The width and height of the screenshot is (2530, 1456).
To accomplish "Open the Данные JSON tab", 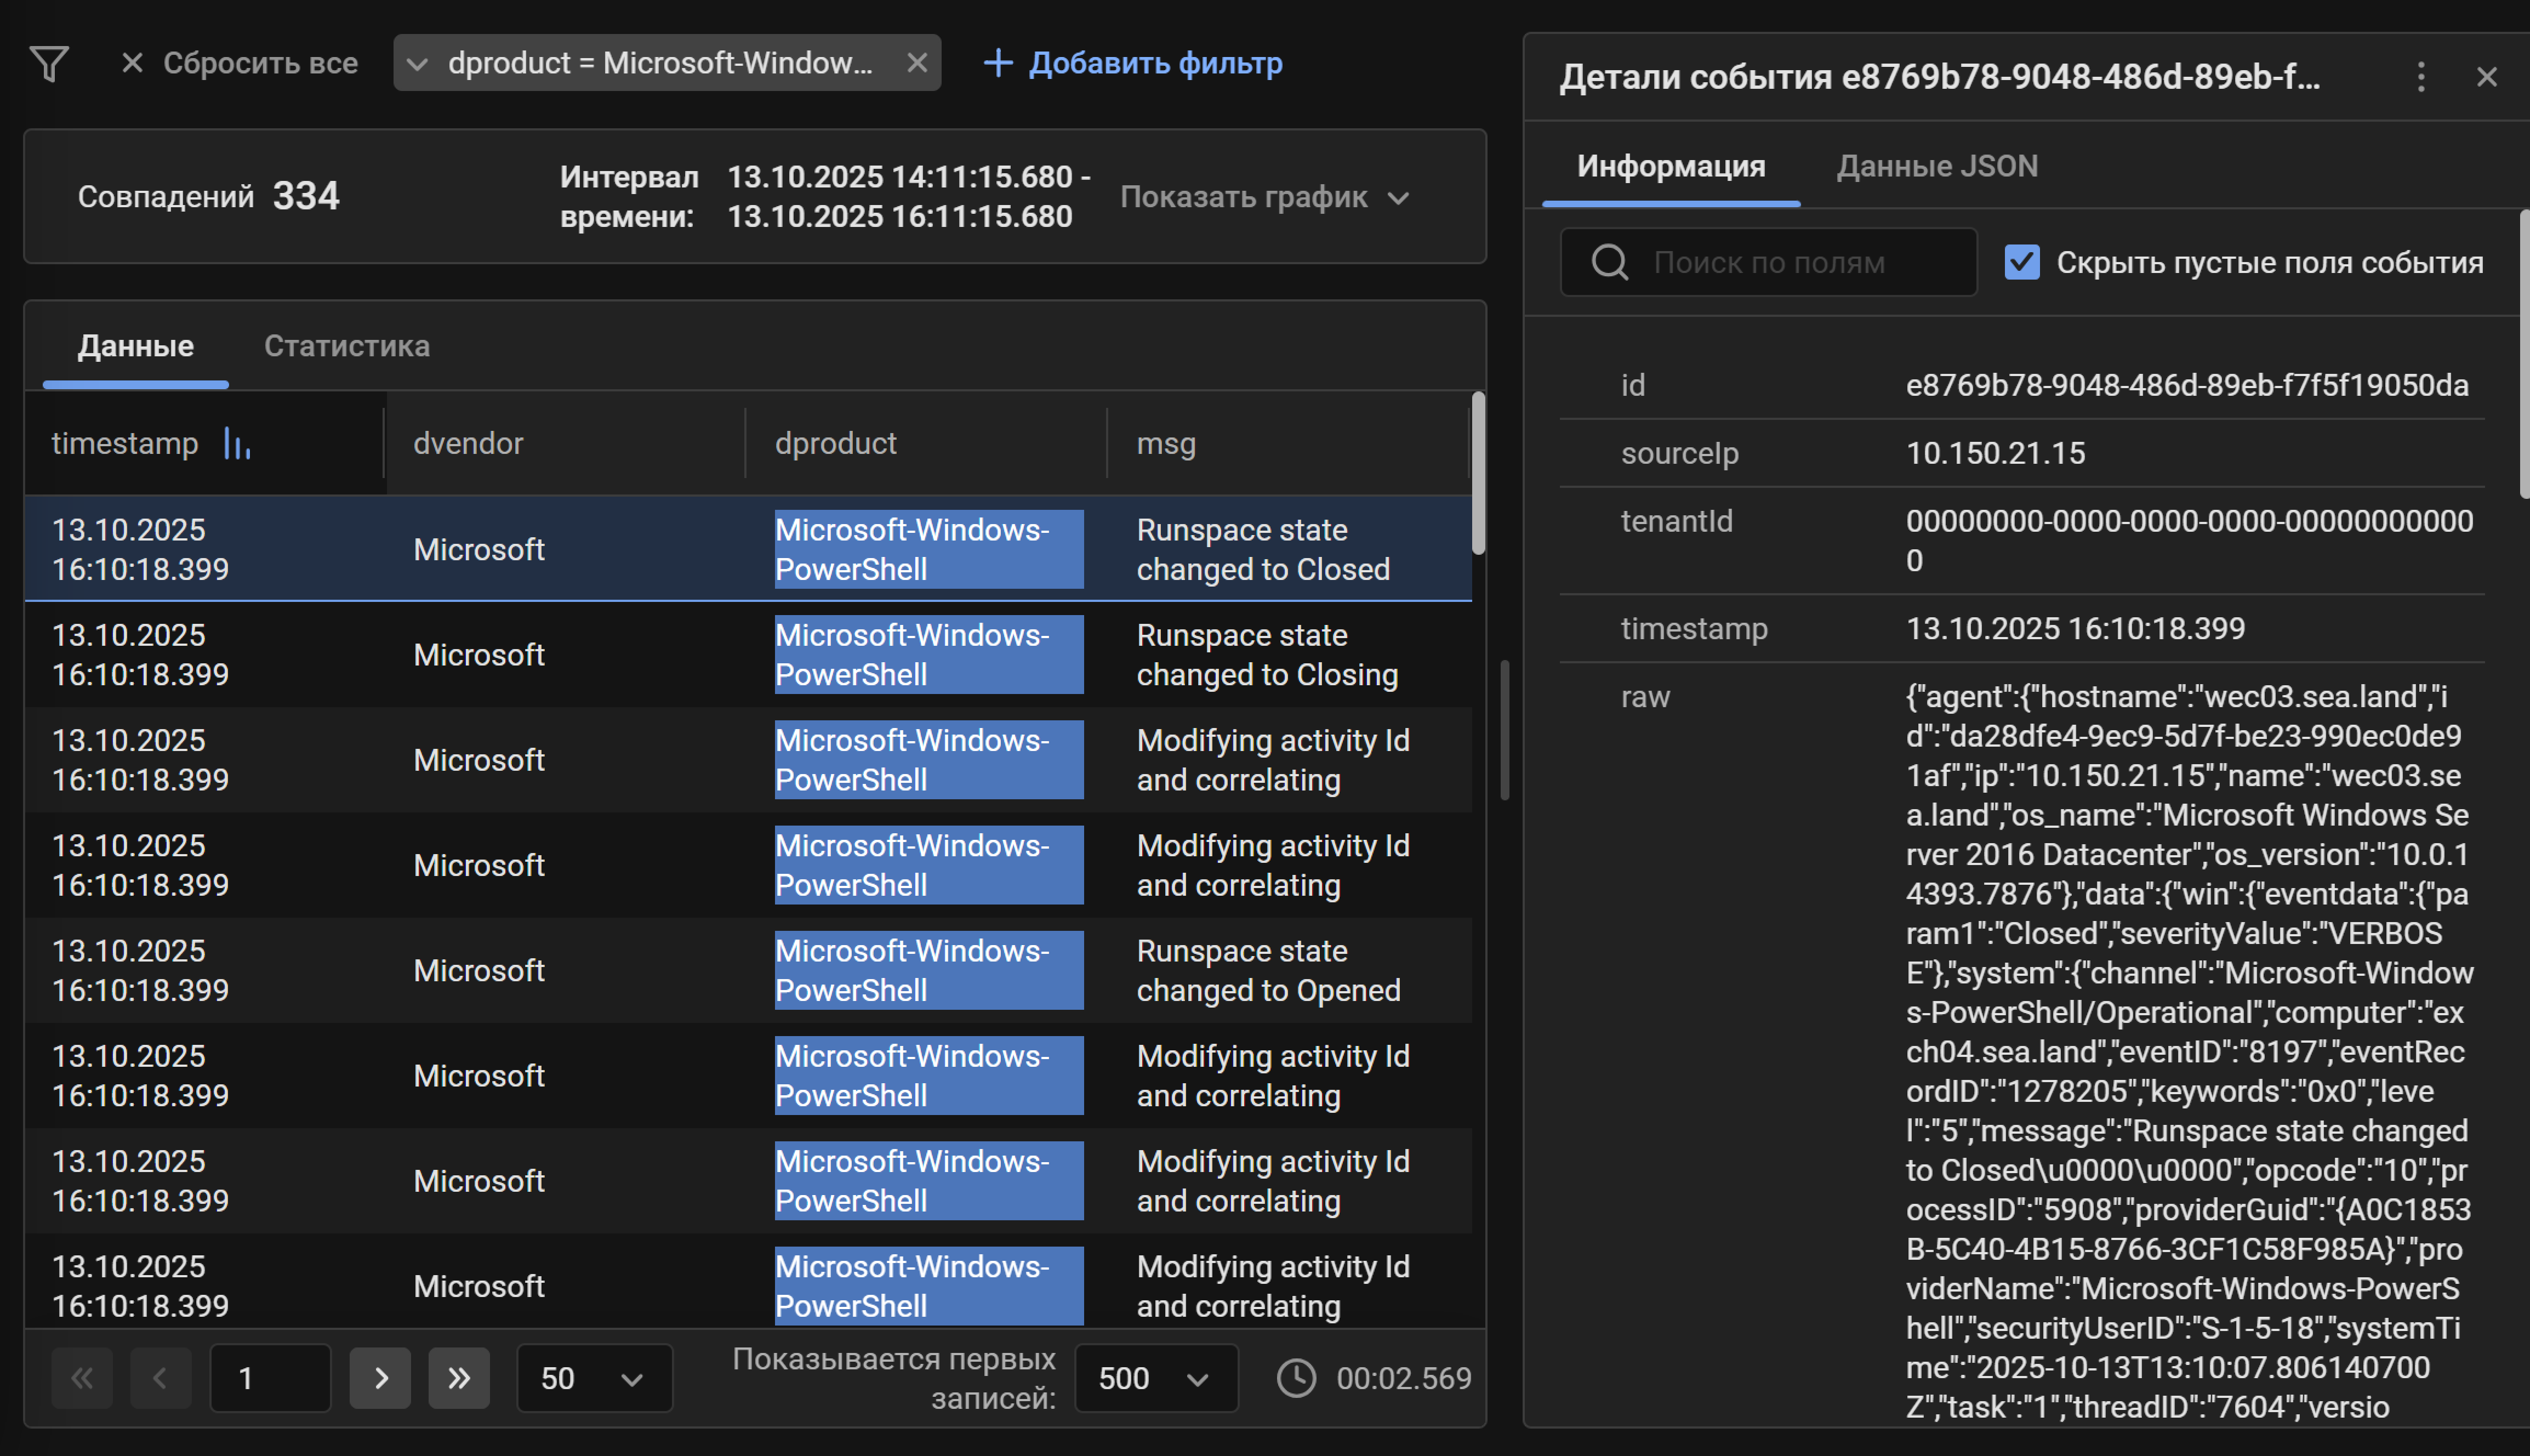I will (1936, 166).
